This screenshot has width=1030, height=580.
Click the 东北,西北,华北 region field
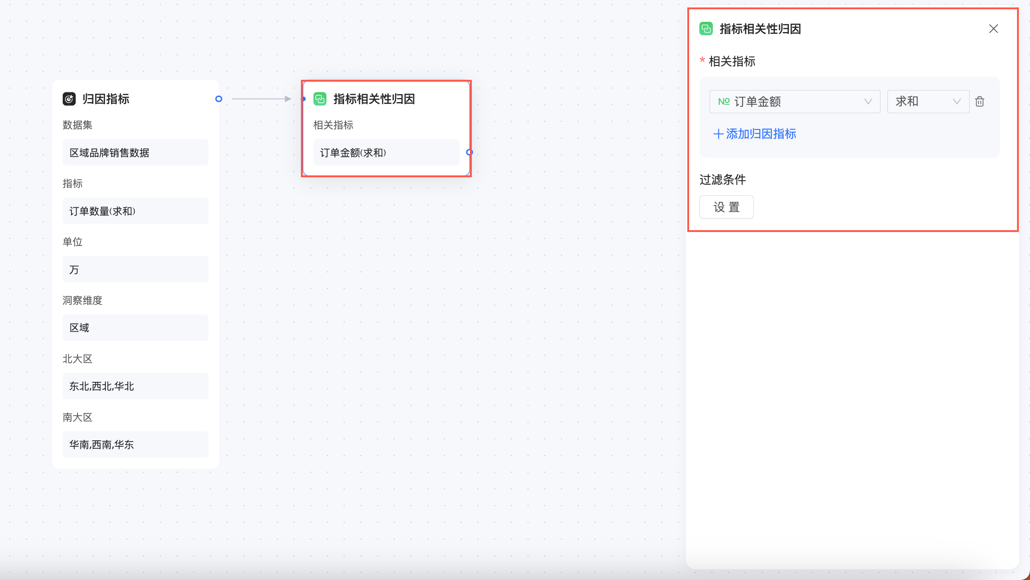pyautogui.click(x=135, y=386)
